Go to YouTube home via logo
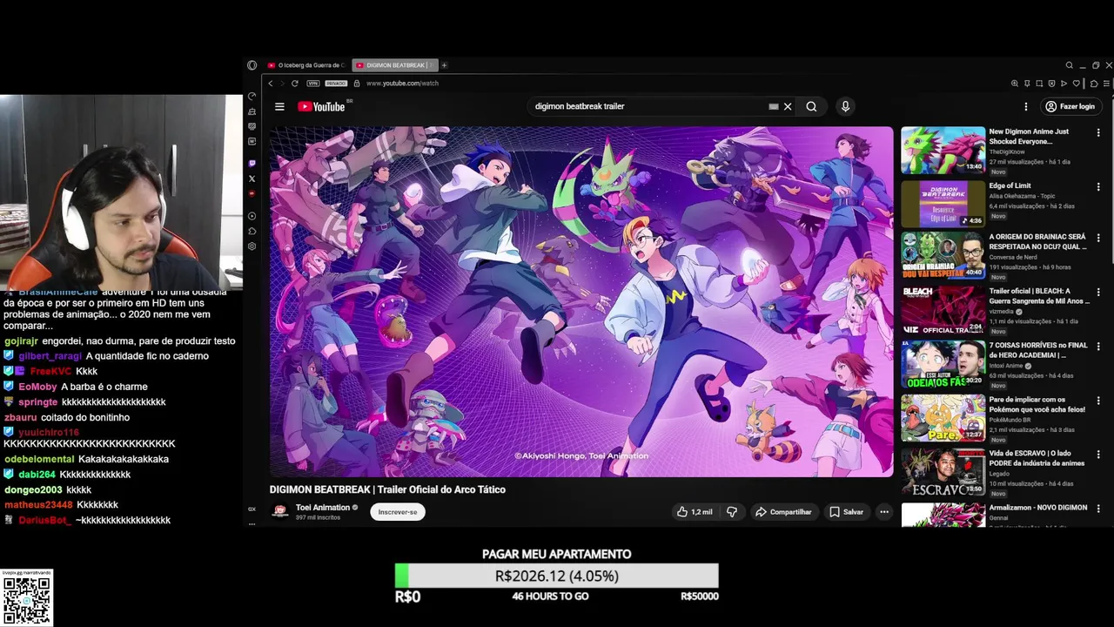 [x=323, y=106]
